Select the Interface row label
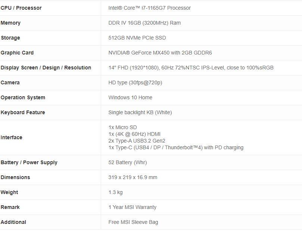Viewport: 302px width, 231px height. [x=12, y=137]
